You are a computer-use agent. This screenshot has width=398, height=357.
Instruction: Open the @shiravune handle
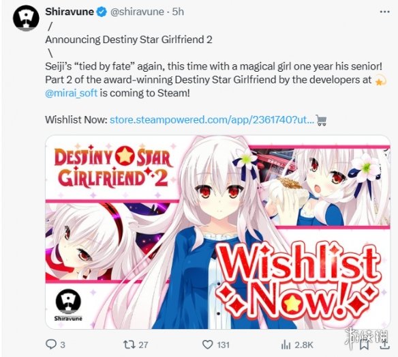(x=137, y=12)
